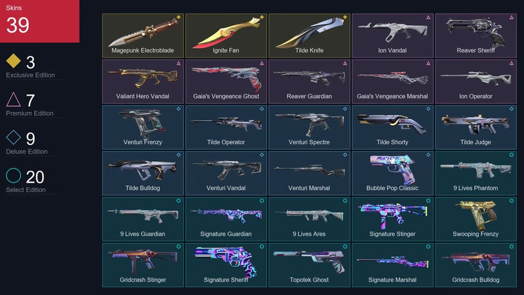Choose the Reaver Sheriff skin
Image resolution: width=524 pixels, height=295 pixels.
pos(476,36)
